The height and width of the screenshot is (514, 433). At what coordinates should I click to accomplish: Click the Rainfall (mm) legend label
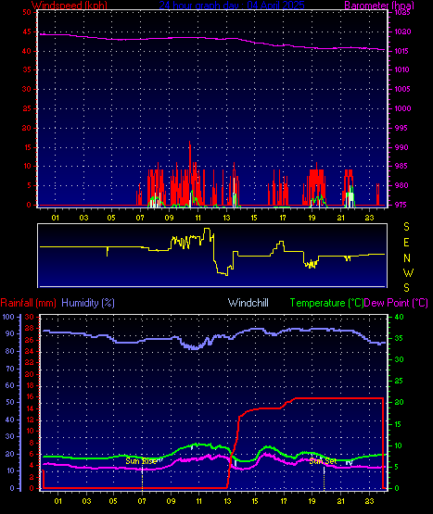[28, 303]
